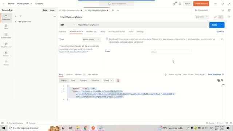Open the Bearer Token type dropdown
The image size is (233, 131).
(91, 40)
